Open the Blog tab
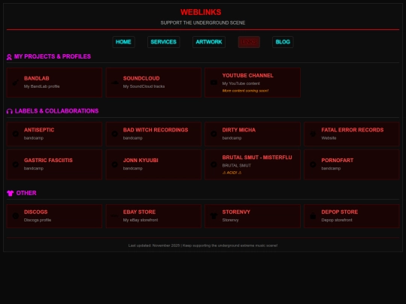Screen dimensions: 406x304 coord(283,42)
